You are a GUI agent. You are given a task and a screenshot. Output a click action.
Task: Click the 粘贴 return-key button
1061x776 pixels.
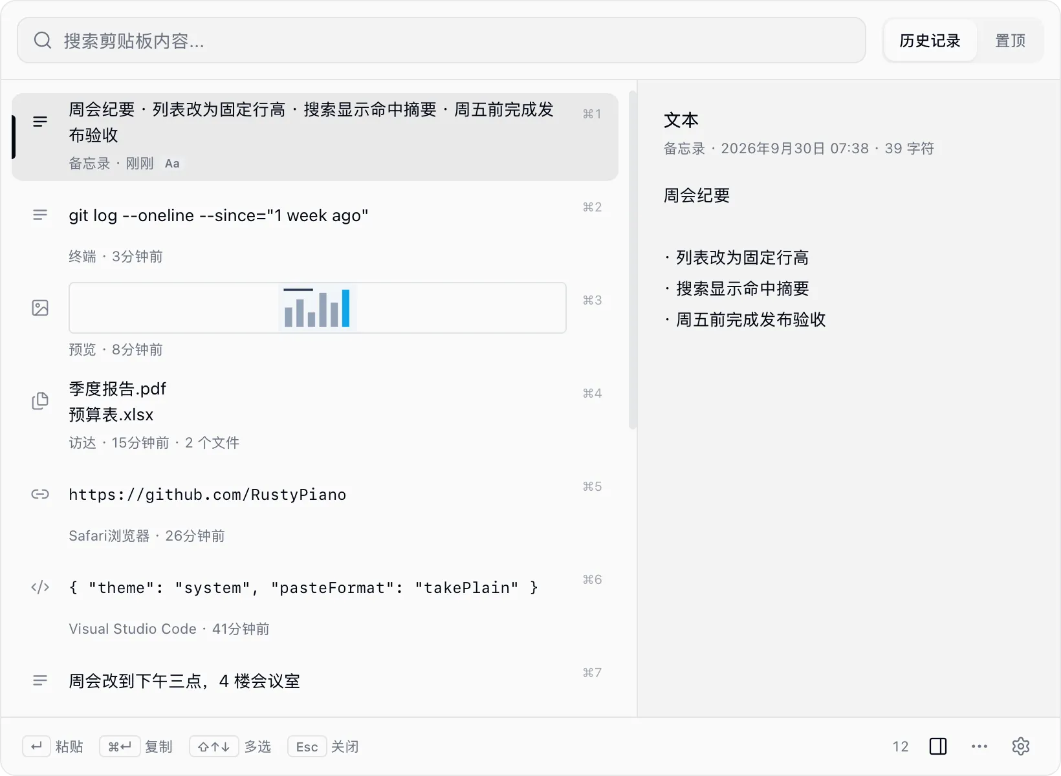pos(53,746)
